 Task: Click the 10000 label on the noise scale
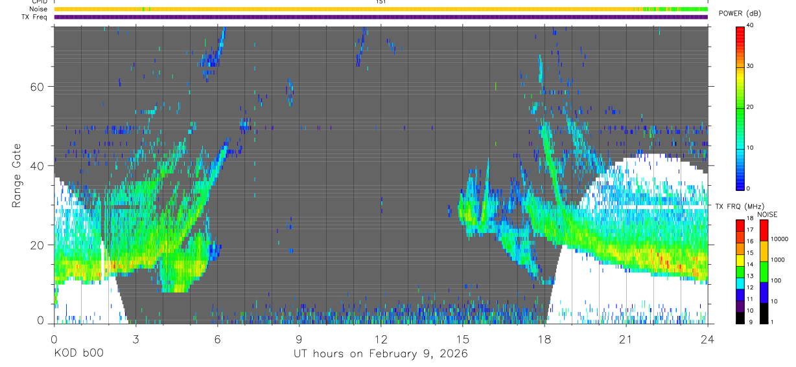(779, 239)
